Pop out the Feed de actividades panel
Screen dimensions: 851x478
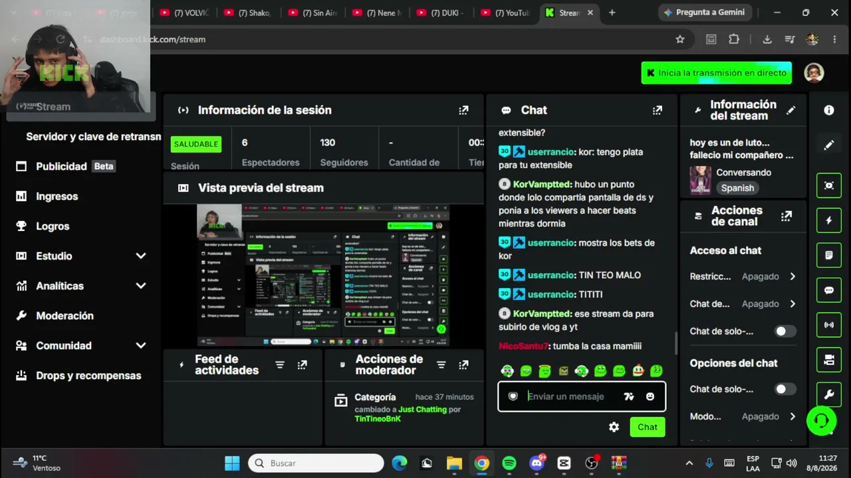click(303, 364)
